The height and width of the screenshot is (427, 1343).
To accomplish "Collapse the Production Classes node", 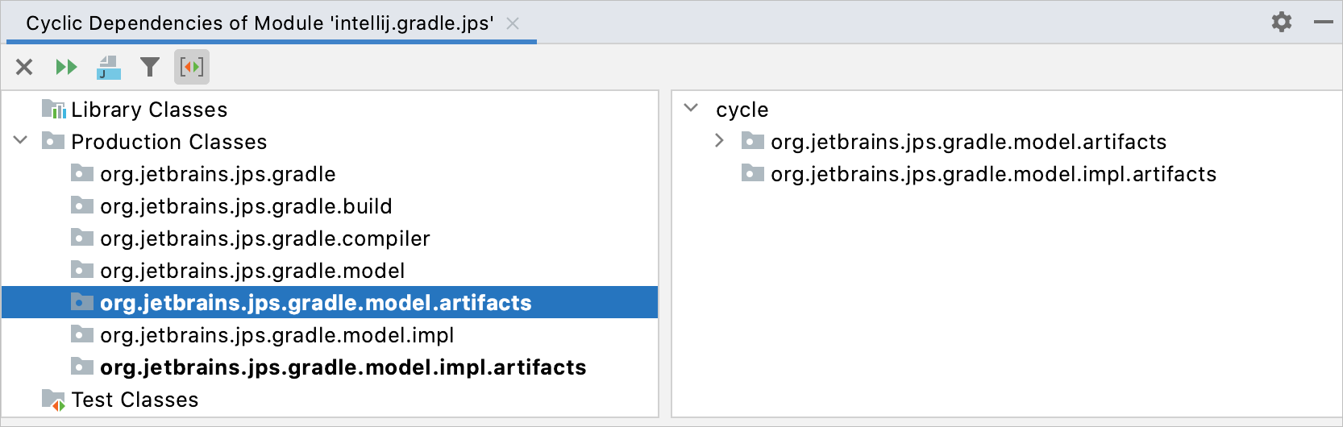I will 21,141.
